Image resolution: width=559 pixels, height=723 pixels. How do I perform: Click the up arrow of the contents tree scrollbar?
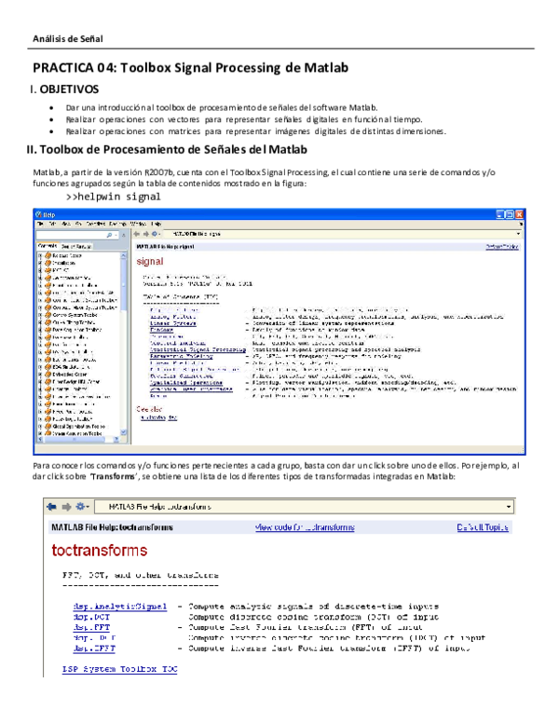click(x=124, y=255)
